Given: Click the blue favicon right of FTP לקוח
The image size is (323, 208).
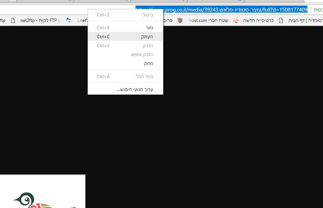Looking at the screenshot, I should (69, 20).
